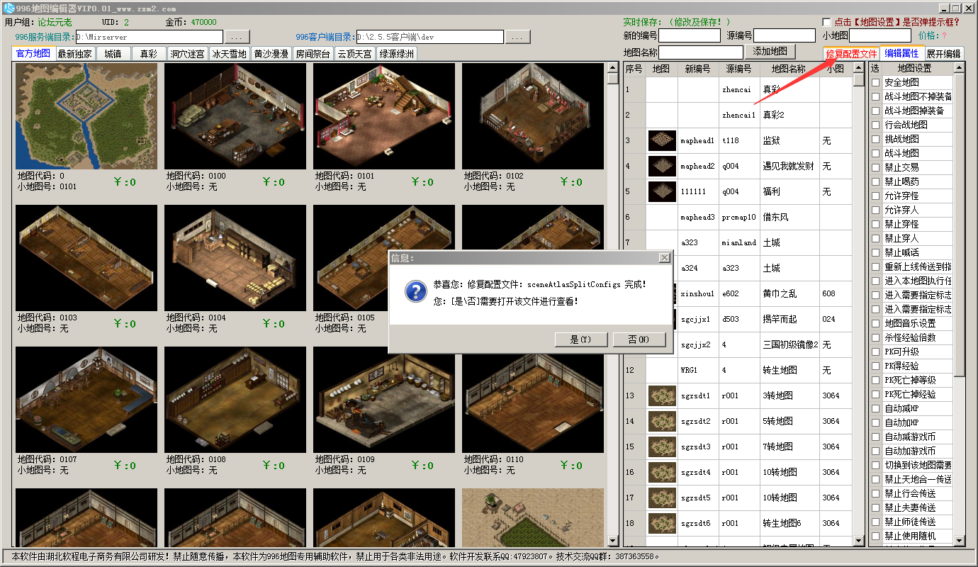978x567 pixels.
Task: Focus the 新的编号 input field
Action: pyautogui.click(x=690, y=35)
